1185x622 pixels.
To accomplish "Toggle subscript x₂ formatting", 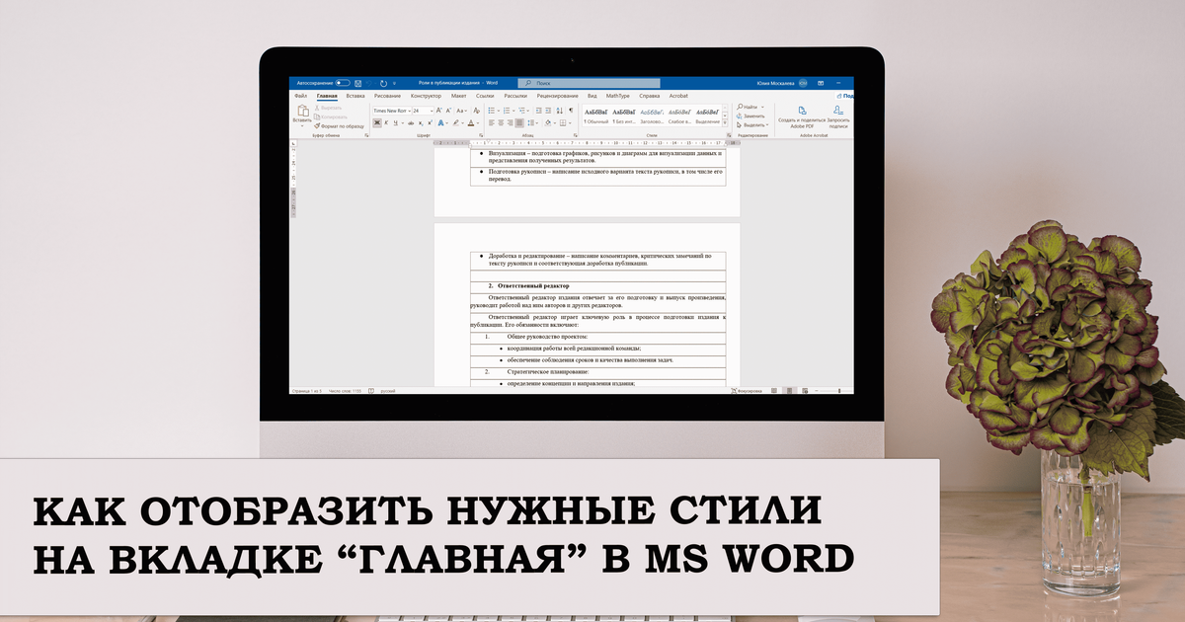I will (421, 123).
